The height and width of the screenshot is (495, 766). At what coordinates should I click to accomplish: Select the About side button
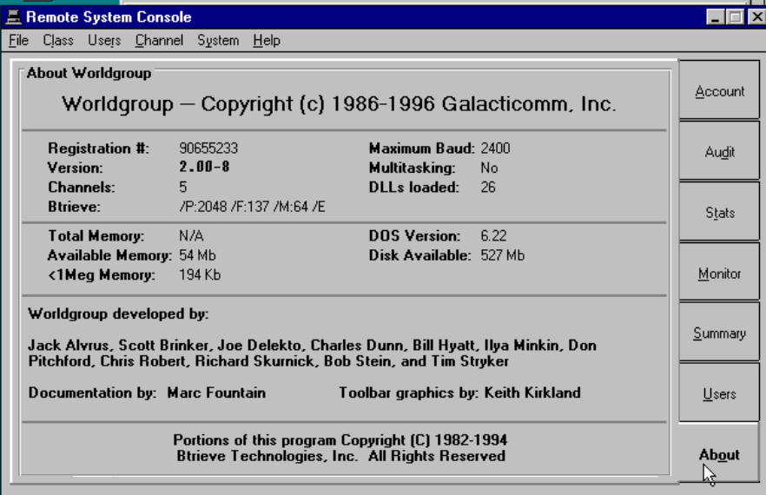[719, 453]
